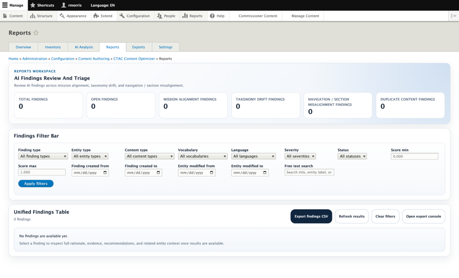Switch to the Inventory tab
Image resolution: width=459 pixels, height=278 pixels.
point(53,47)
